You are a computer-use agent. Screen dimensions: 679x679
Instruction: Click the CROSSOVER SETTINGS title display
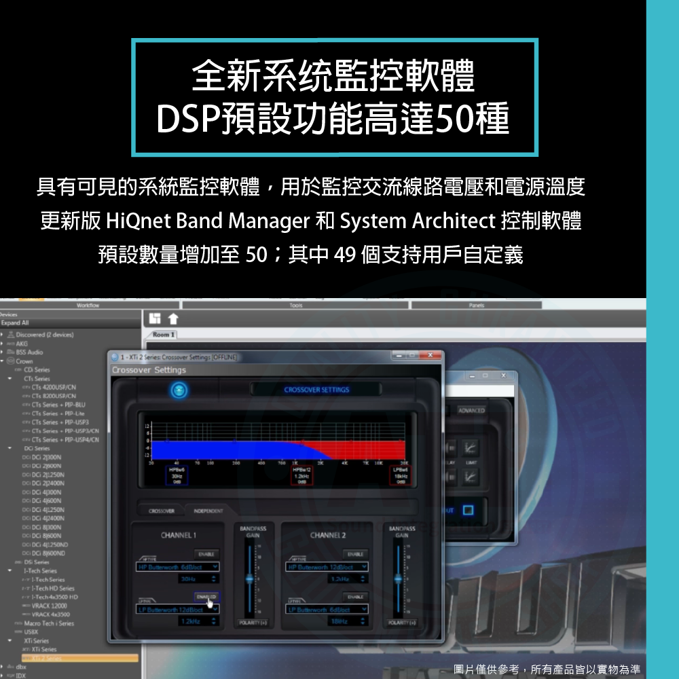316,390
